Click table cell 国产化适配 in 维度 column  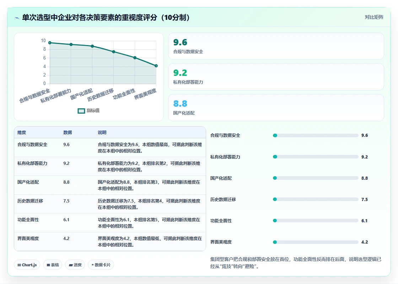point(28,182)
